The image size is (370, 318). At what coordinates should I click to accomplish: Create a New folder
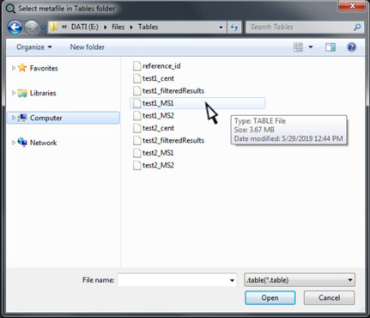point(88,47)
